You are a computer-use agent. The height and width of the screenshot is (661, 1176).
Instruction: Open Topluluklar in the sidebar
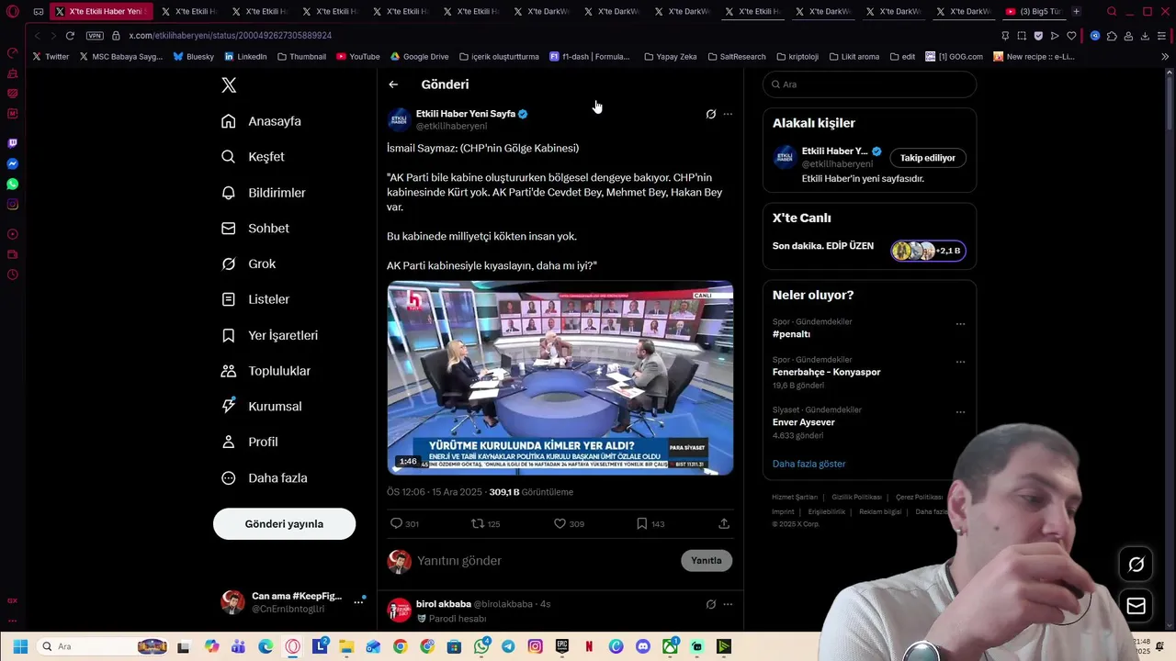(266, 371)
